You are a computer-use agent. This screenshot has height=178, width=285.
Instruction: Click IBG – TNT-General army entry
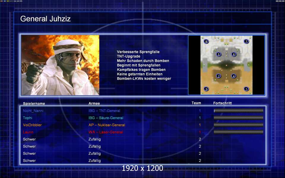(x=104, y=111)
